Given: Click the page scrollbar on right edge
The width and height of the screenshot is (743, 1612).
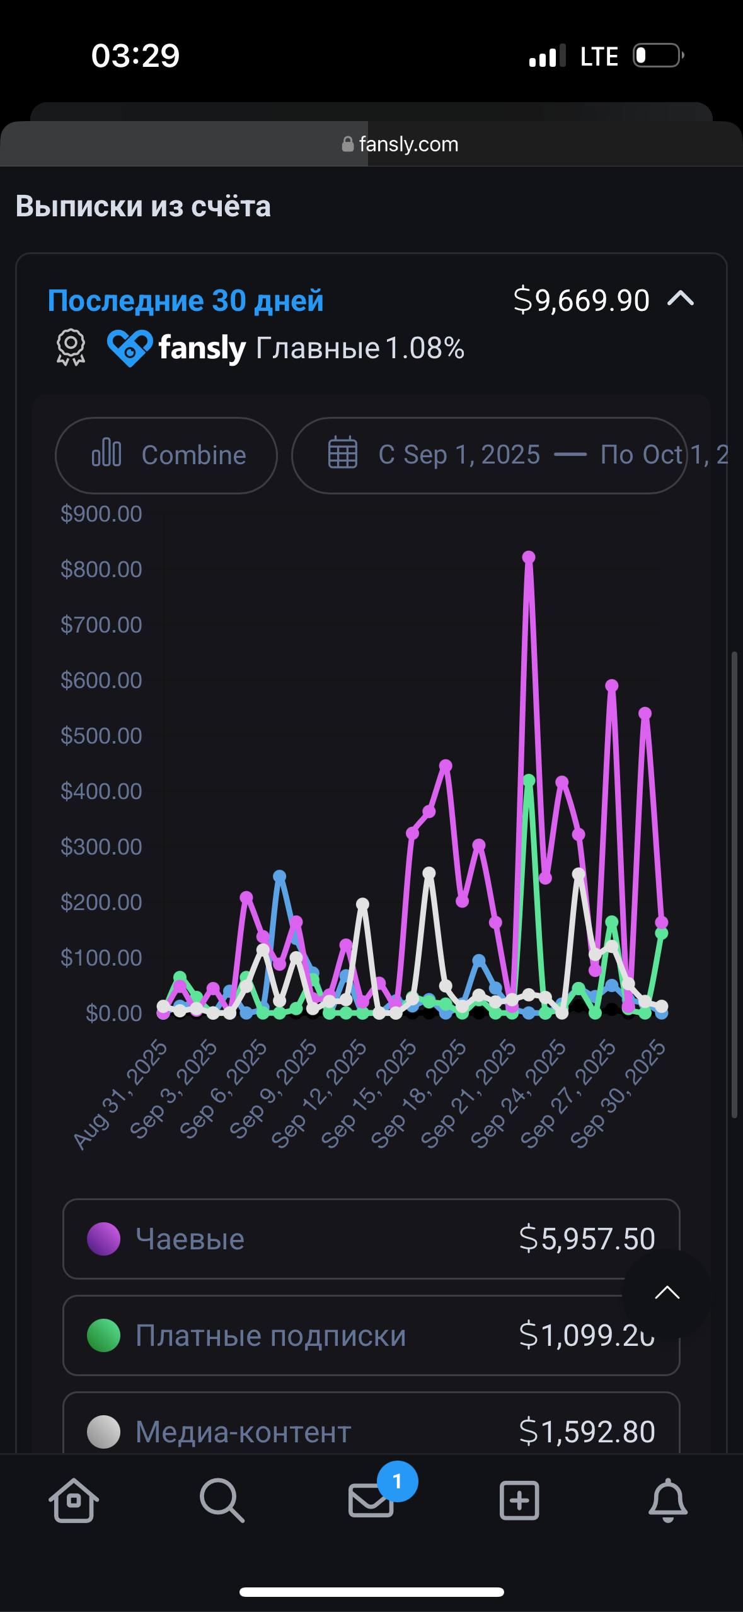Looking at the screenshot, I should 734,885.
